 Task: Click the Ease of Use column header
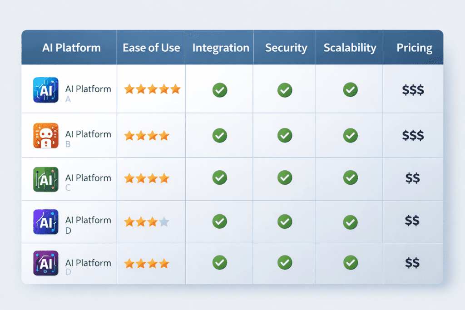tap(151, 48)
